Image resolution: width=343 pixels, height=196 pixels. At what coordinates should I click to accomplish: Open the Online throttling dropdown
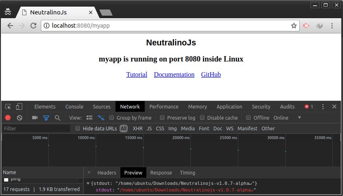287,118
